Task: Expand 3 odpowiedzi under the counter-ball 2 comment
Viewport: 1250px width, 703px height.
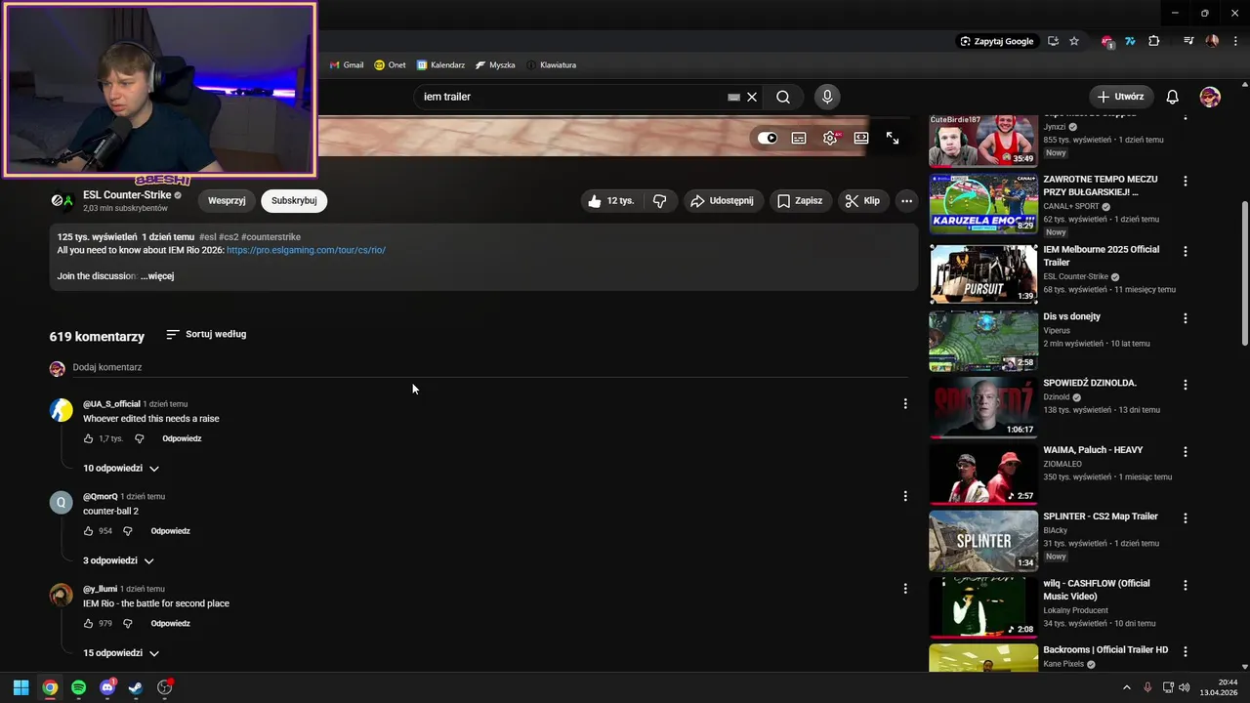Action: (118, 561)
